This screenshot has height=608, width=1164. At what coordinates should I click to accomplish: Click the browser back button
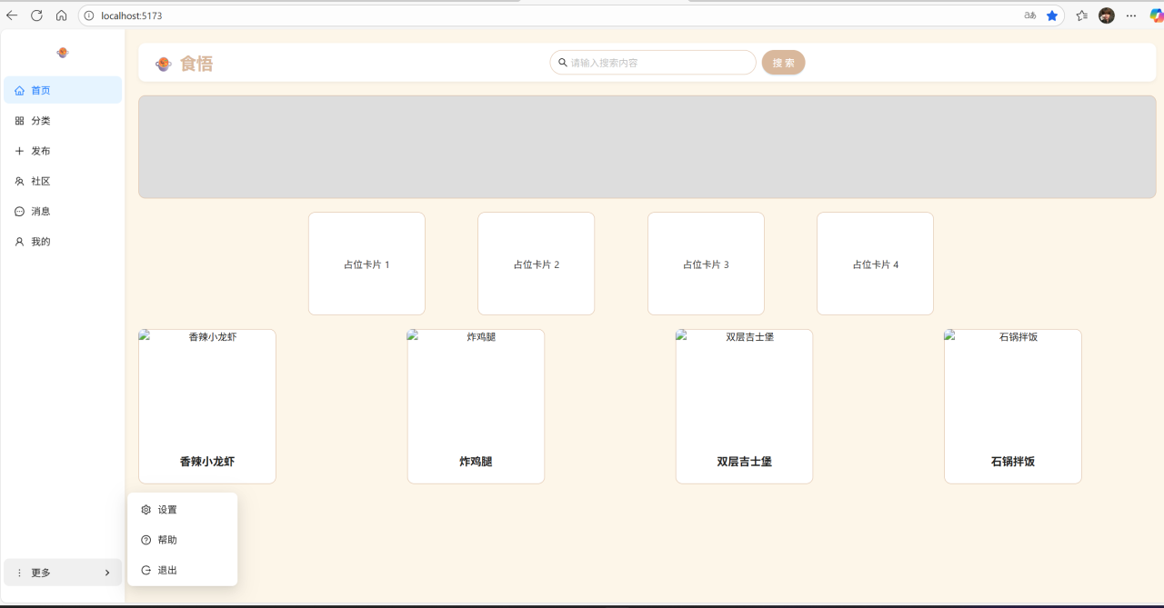pos(12,15)
